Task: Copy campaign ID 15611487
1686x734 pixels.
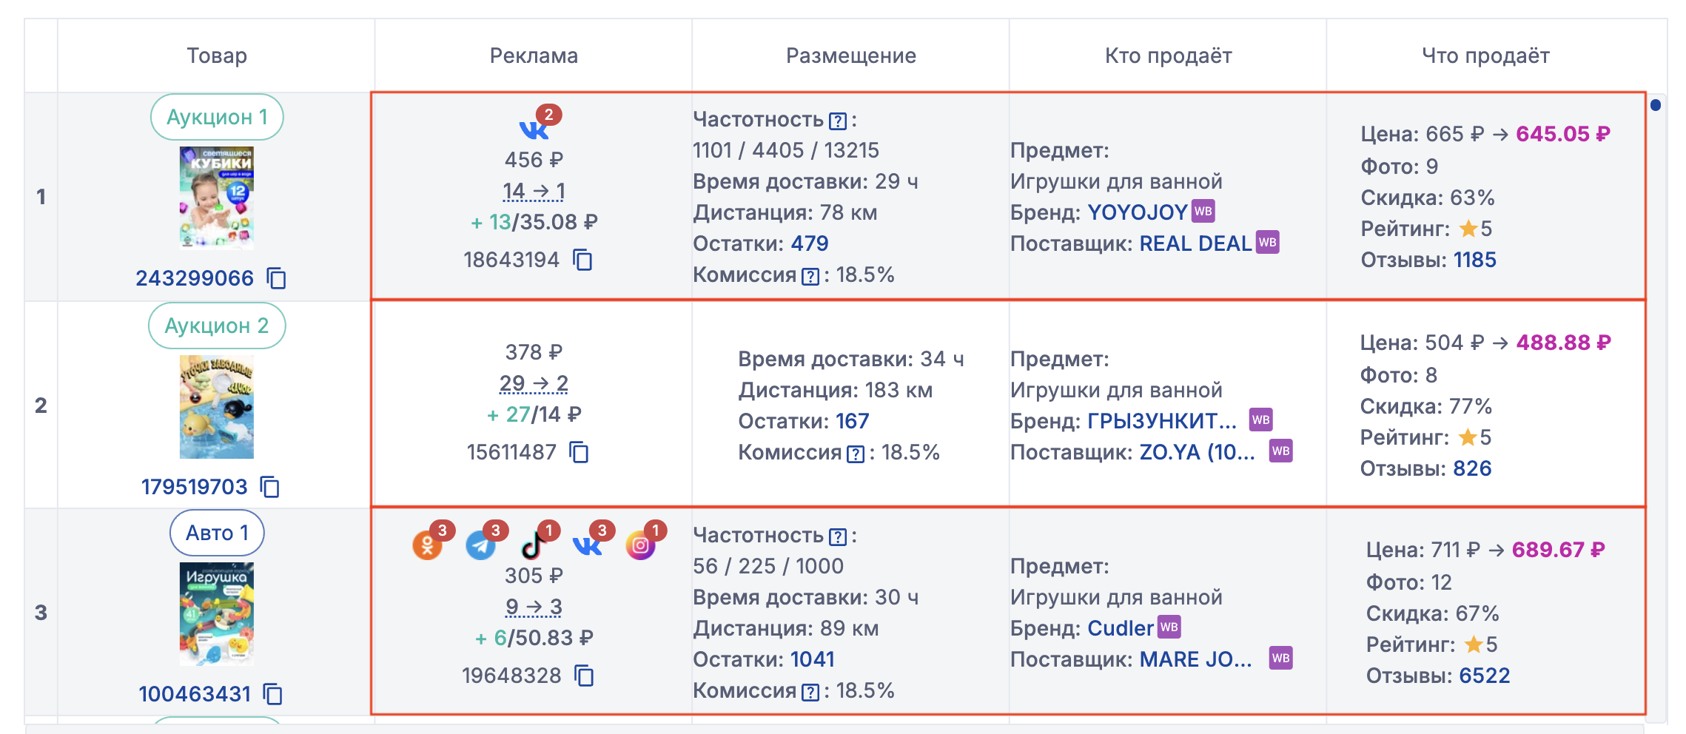Action: click(579, 452)
